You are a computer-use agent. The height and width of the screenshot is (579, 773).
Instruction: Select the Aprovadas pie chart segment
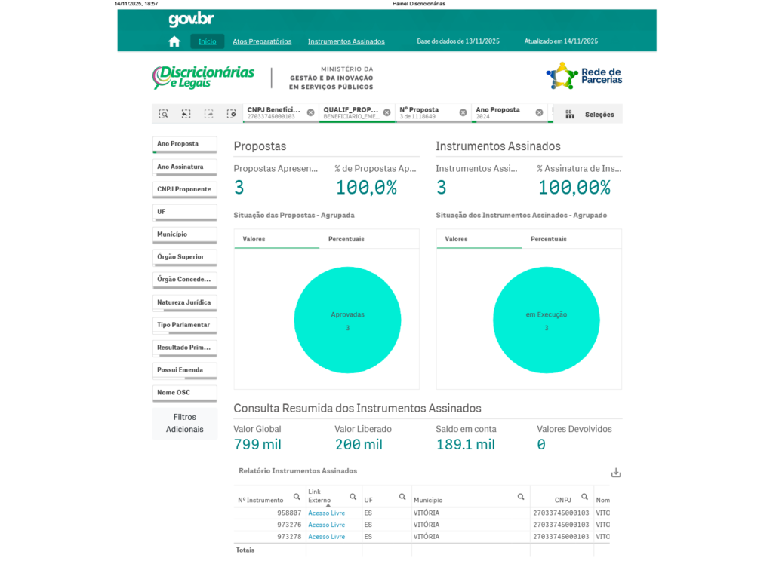click(347, 320)
